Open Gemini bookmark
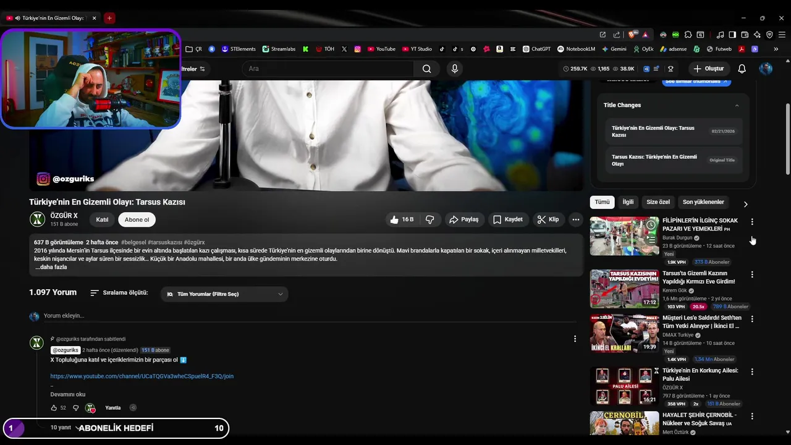The image size is (791, 445). 614,49
